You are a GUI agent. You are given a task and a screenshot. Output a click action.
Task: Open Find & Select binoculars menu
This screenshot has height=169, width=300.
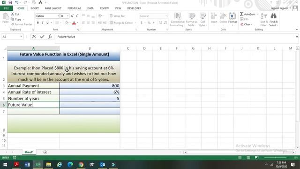tap(273, 20)
